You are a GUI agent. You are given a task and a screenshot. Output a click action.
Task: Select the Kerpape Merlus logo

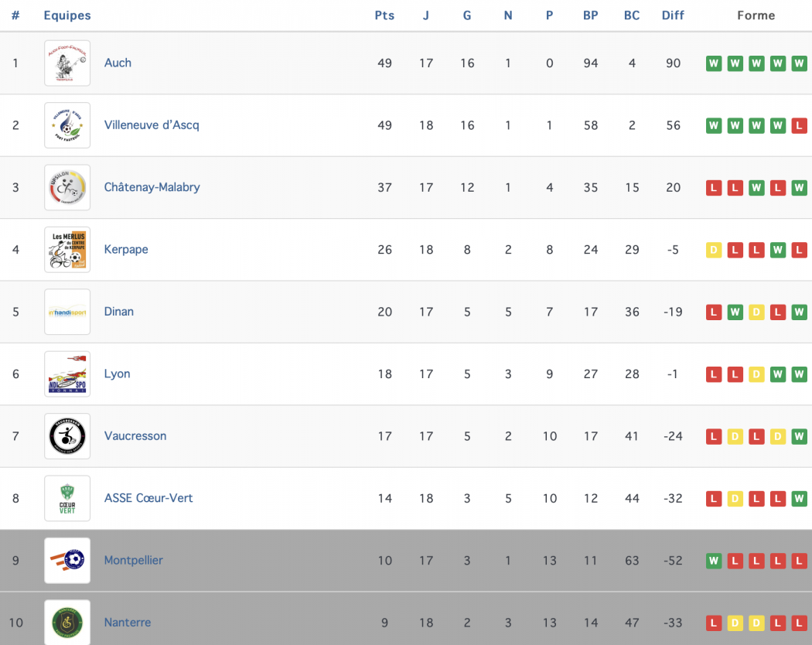[67, 250]
